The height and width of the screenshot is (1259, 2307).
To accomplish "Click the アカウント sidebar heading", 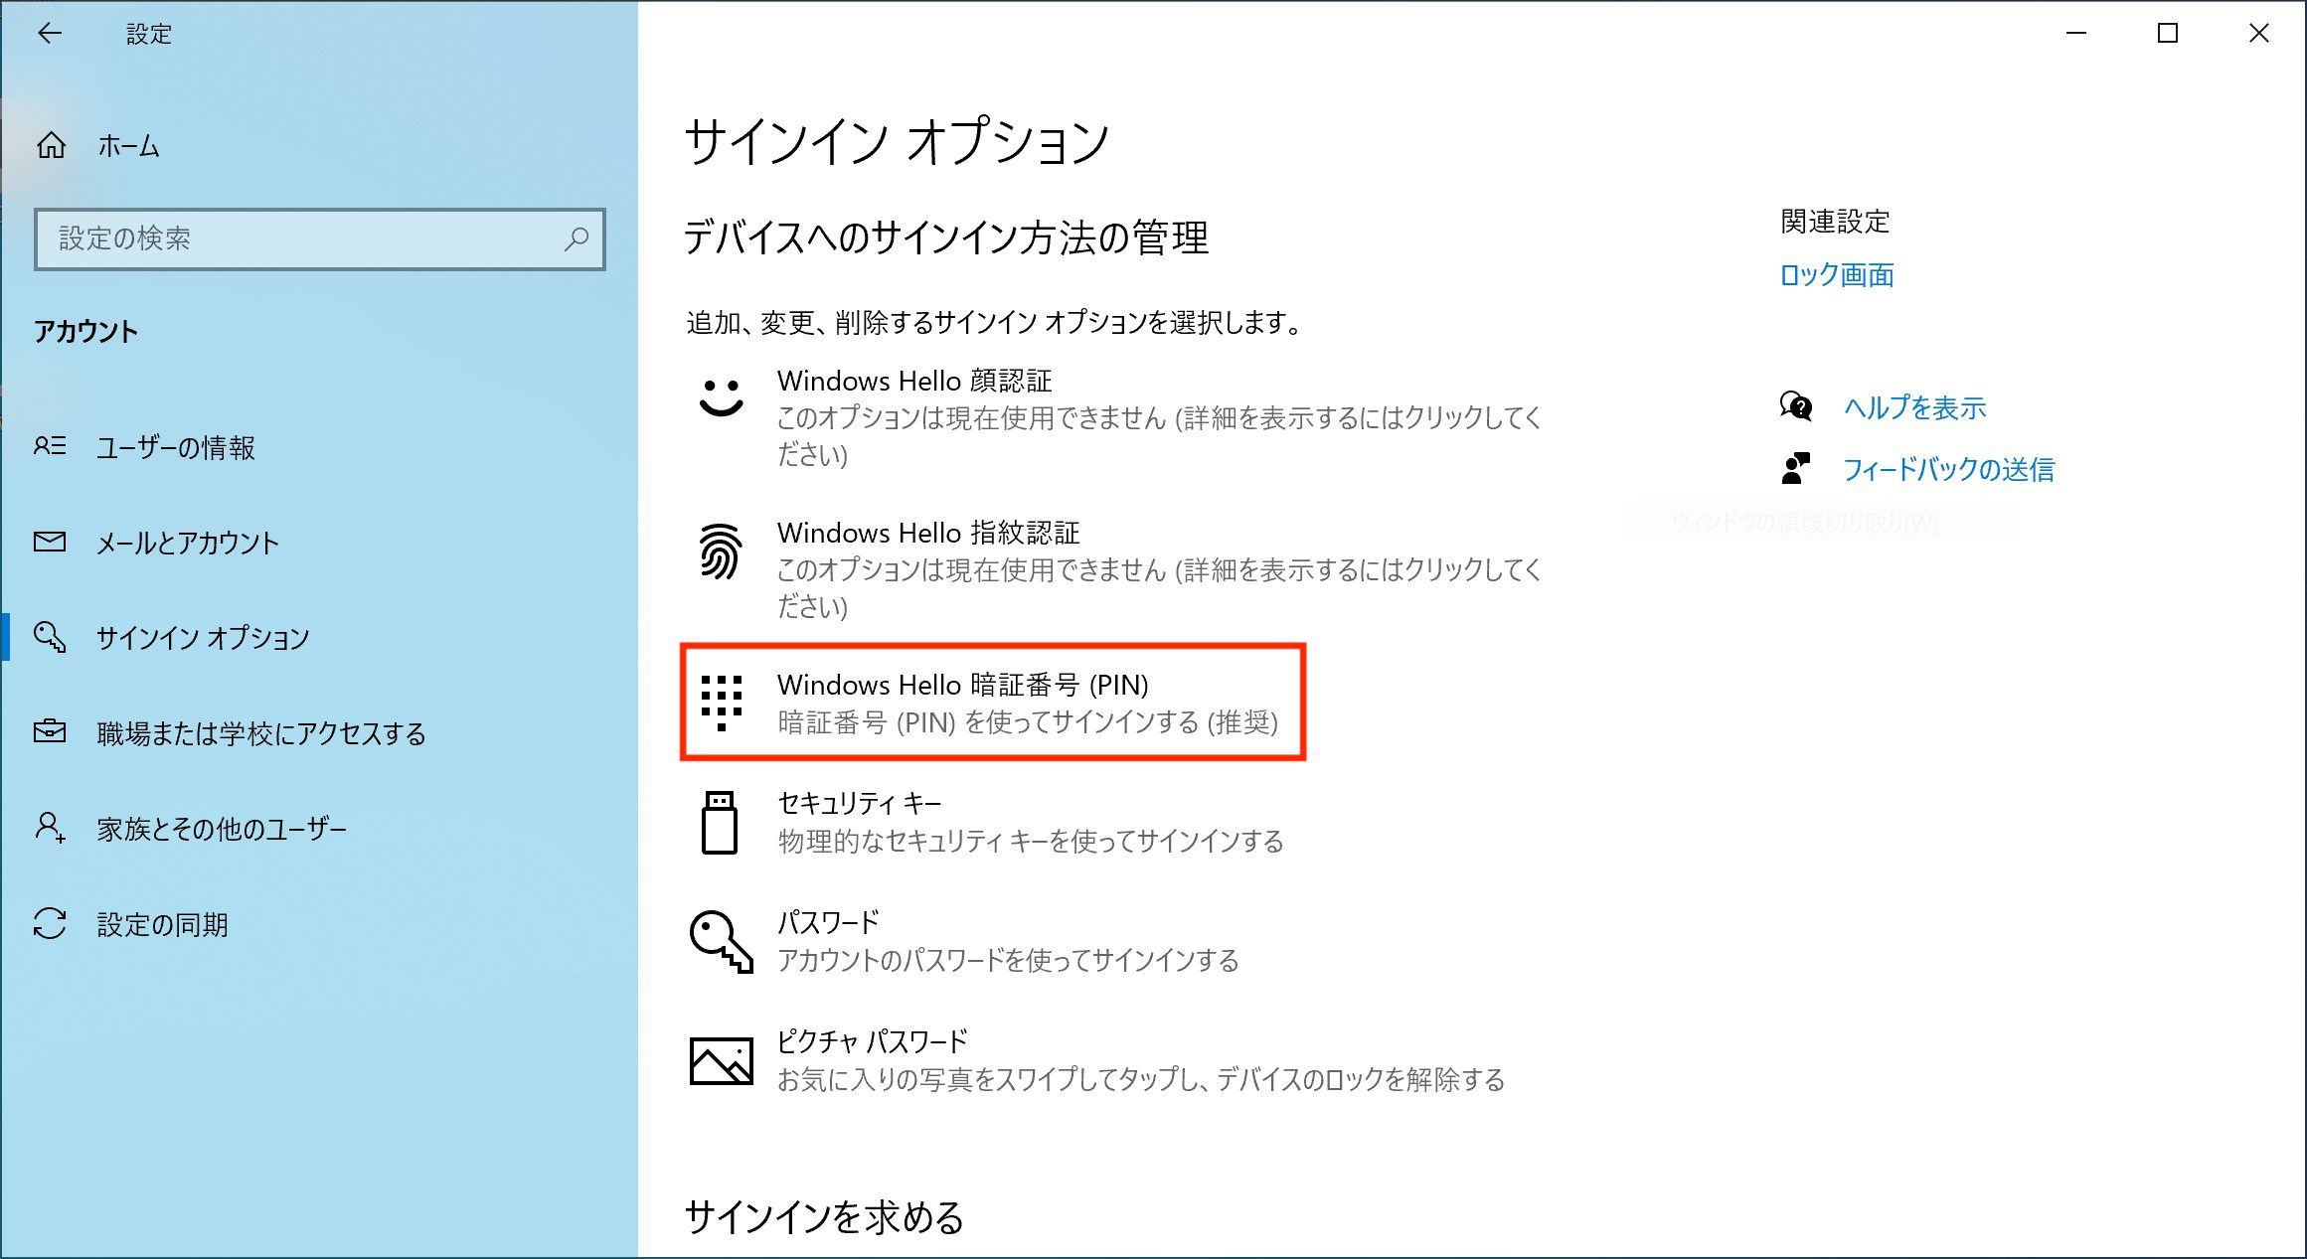I will click(85, 331).
